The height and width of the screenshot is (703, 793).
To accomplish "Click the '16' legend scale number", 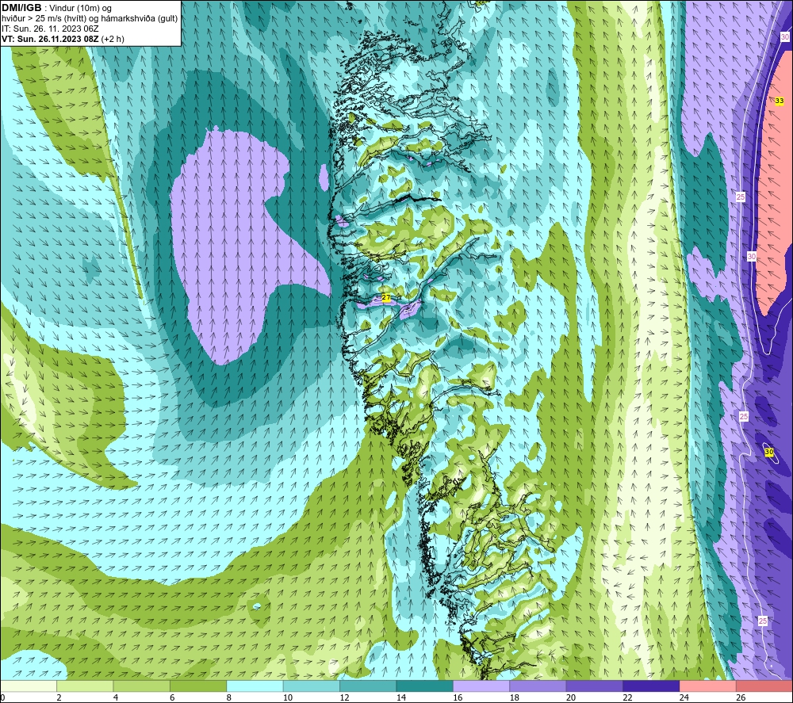I will point(458,697).
